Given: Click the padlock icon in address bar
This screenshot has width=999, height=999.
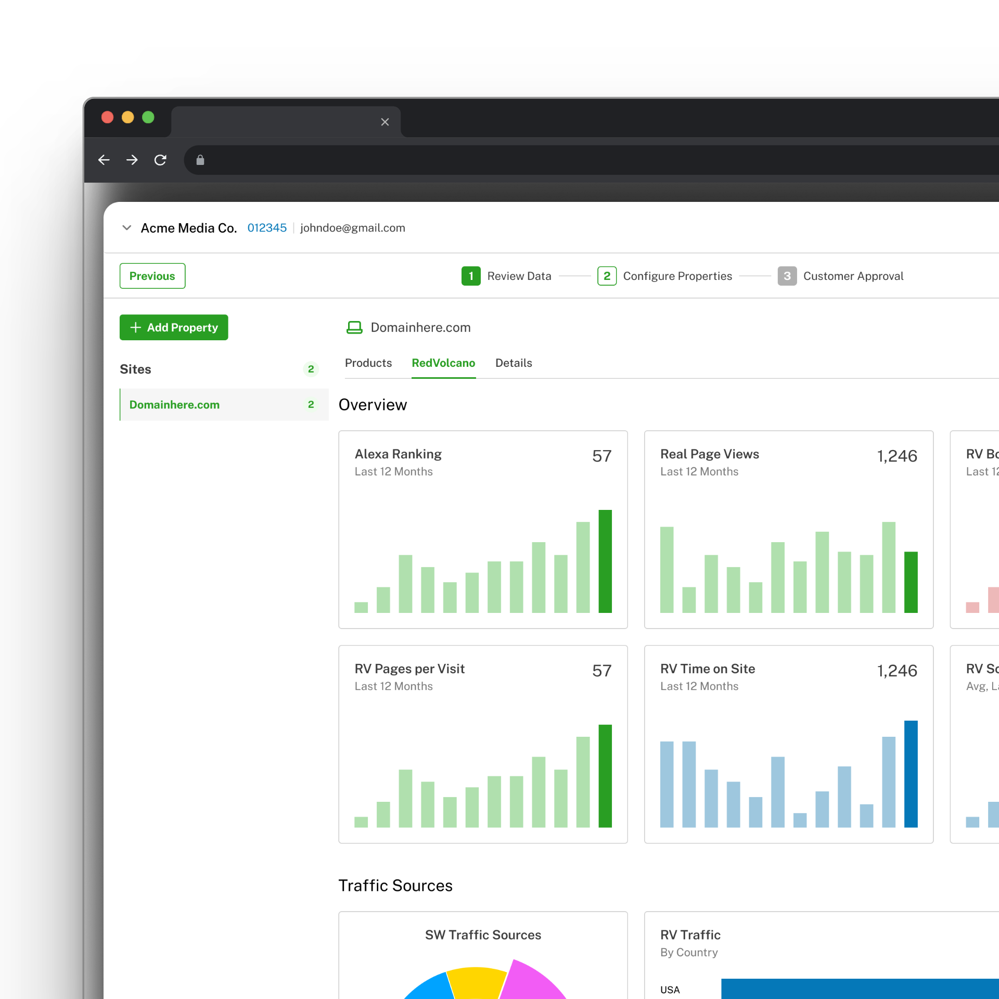Looking at the screenshot, I should 200,160.
